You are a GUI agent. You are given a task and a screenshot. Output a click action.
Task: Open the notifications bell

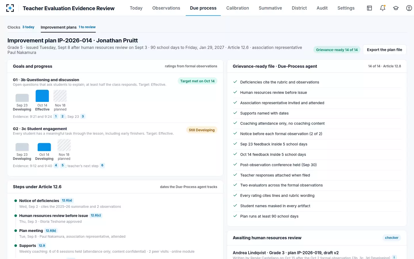383,8
